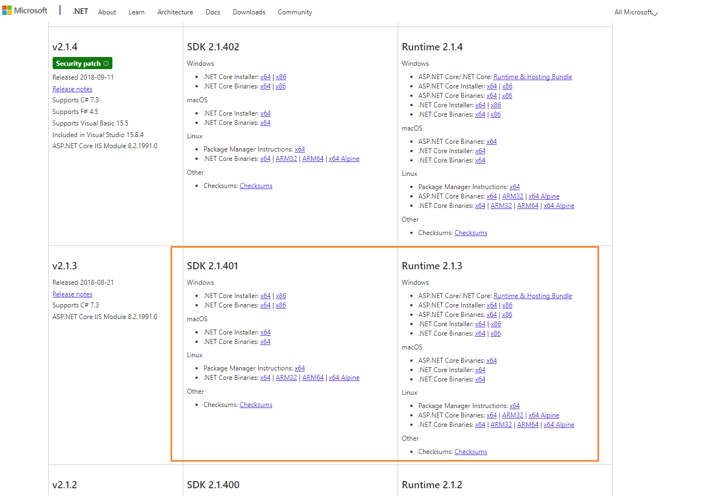This screenshot has height=496, width=706.
Task: Download Runtime 2.1.3 Linux .NET Core Binaries ARM64
Action: [528, 425]
